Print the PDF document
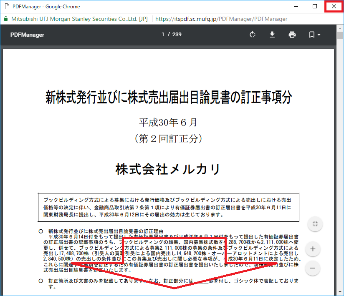The image size is (344, 296). (292, 35)
